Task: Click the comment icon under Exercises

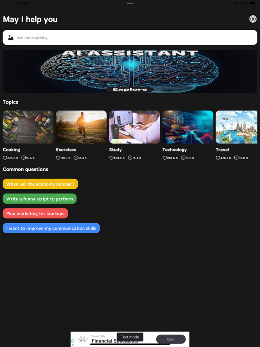Action: coord(76,158)
